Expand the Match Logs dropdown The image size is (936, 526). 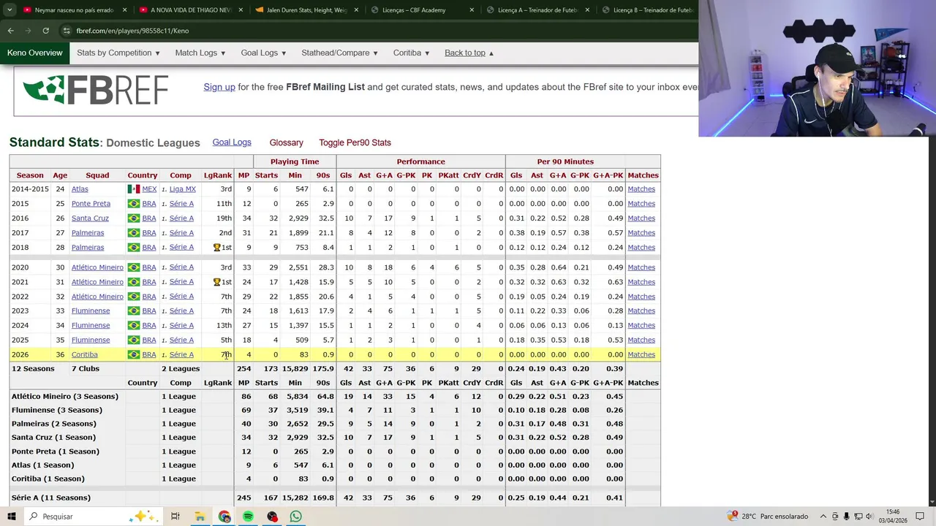coord(200,53)
